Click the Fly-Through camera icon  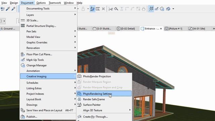point(79,117)
